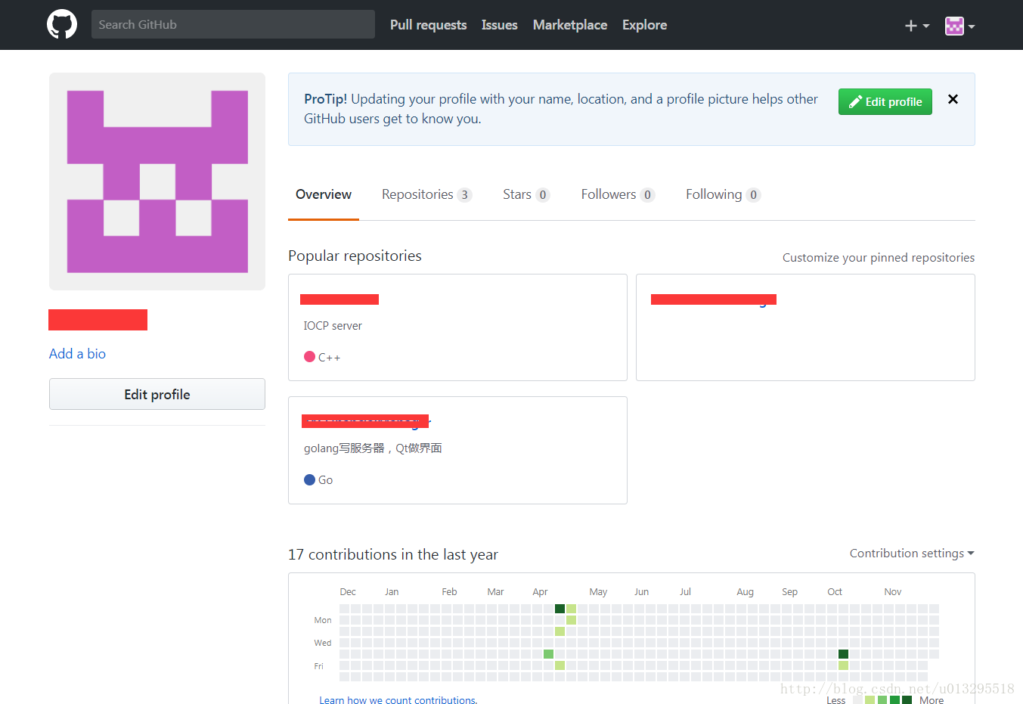Navigate to Explore in the header
The height and width of the screenshot is (704, 1023).
[x=644, y=25]
